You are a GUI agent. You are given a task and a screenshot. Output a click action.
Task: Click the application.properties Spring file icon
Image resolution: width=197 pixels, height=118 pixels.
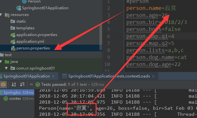coord(13,35)
